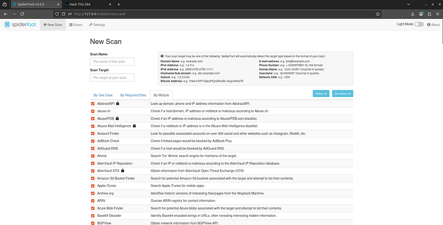The image size is (443, 225).
Task: Click the browser forward arrow
Action: coord(14,14)
